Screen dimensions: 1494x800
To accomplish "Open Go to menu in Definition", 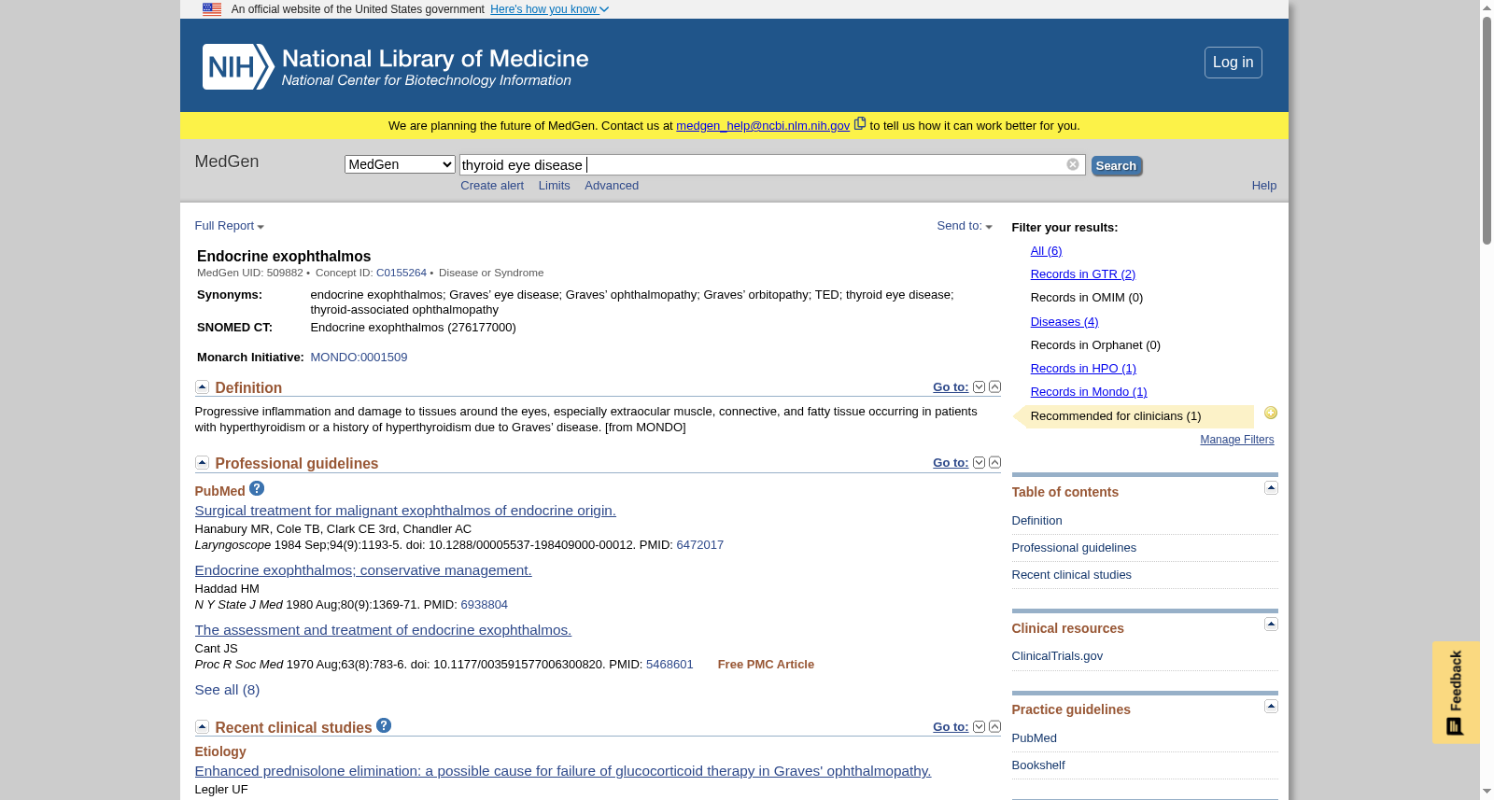I will pyautogui.click(x=951, y=387).
